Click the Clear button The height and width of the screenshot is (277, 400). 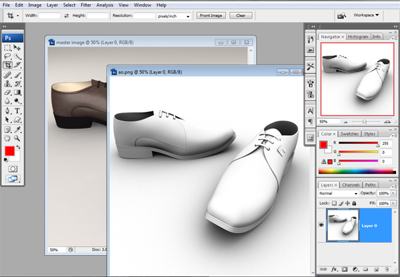[x=241, y=15]
